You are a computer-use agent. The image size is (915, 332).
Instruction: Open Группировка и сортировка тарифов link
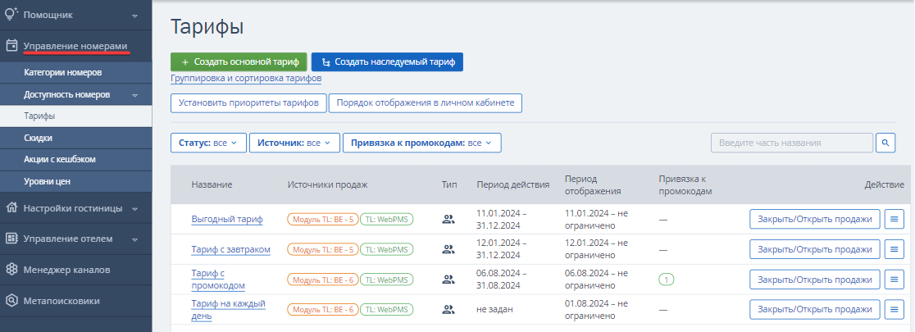click(x=246, y=78)
